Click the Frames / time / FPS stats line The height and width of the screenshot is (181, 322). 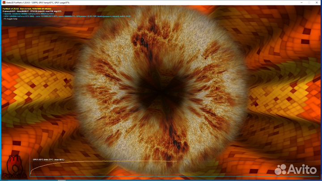point(32,11)
